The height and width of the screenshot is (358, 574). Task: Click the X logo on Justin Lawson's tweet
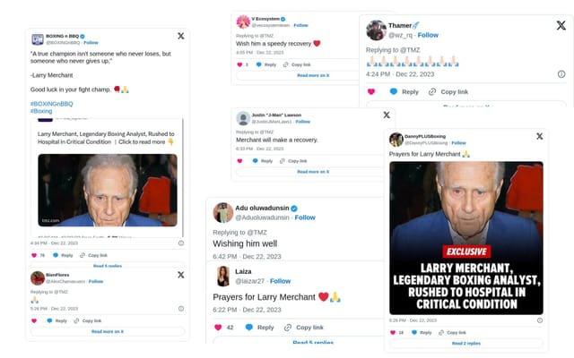387,115
